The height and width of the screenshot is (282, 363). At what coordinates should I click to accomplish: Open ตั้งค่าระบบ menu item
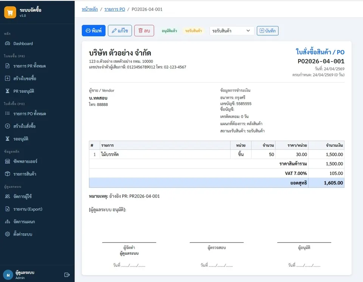[x=37, y=234]
